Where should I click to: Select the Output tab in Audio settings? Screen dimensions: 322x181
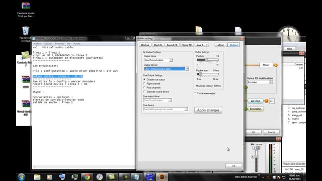coord(233,45)
